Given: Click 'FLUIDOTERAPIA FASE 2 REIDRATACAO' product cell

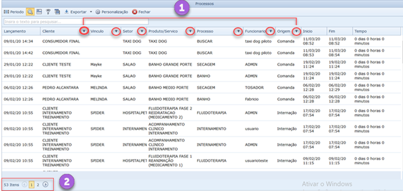Looking at the screenshot, I should (170, 113).
